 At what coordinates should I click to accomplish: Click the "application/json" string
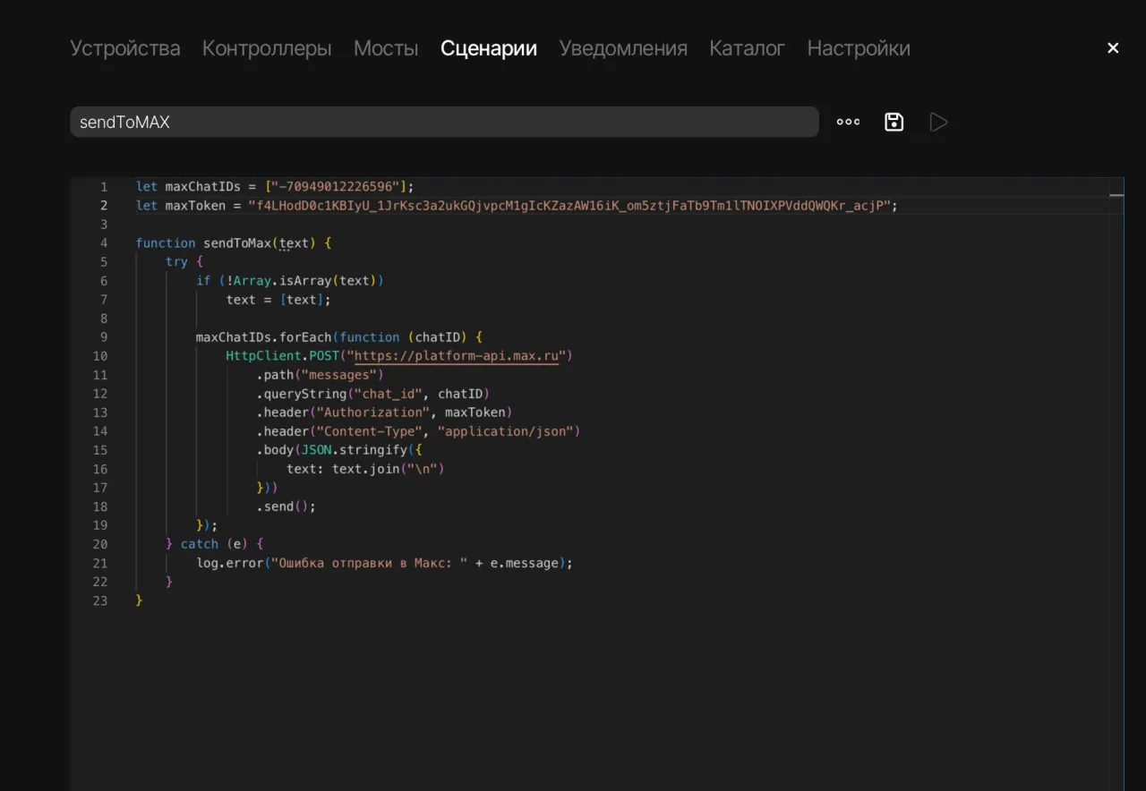point(505,431)
